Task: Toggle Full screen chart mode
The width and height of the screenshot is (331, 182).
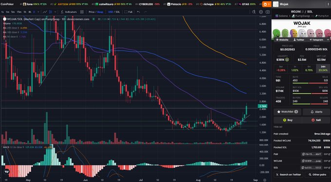Action: [129, 12]
